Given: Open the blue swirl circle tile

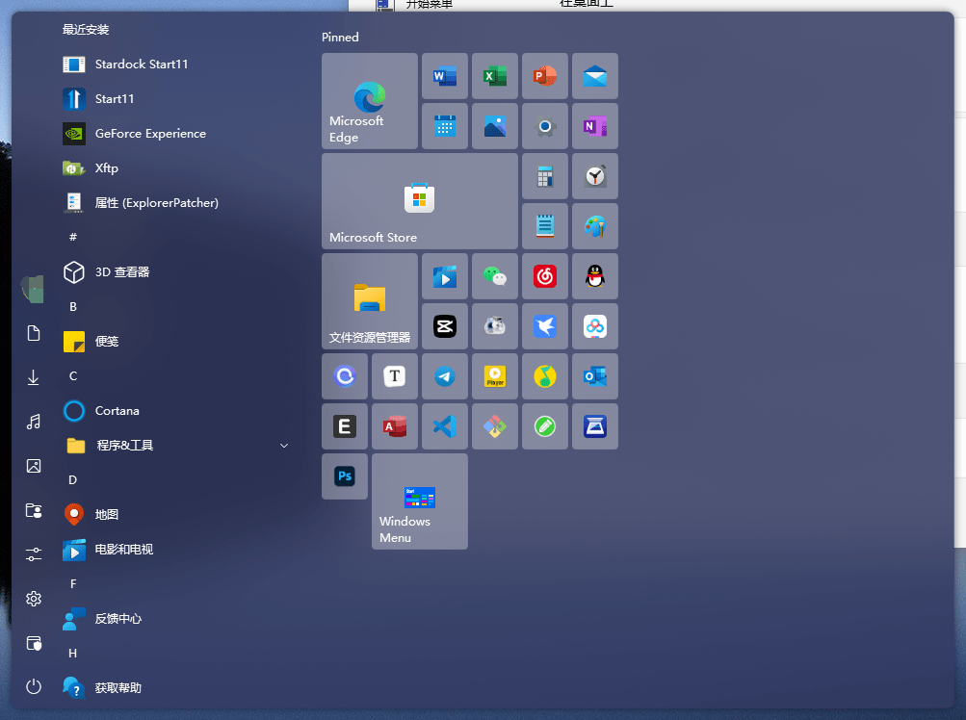Looking at the screenshot, I should tap(345, 376).
